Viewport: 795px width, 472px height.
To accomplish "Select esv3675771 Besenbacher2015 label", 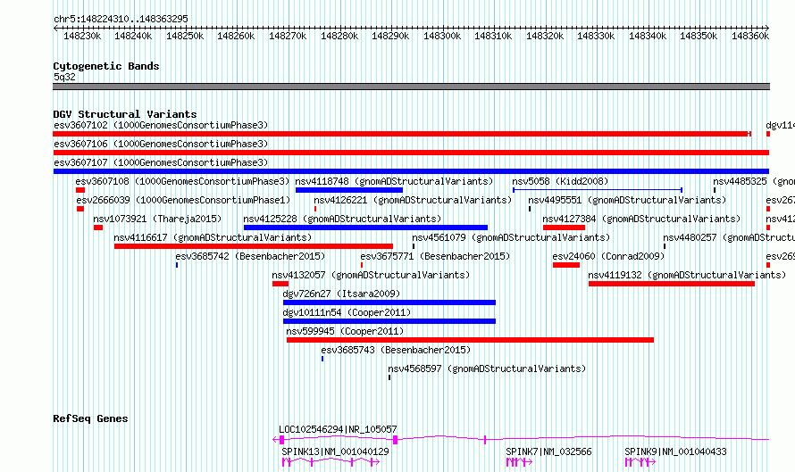I will click(x=436, y=256).
